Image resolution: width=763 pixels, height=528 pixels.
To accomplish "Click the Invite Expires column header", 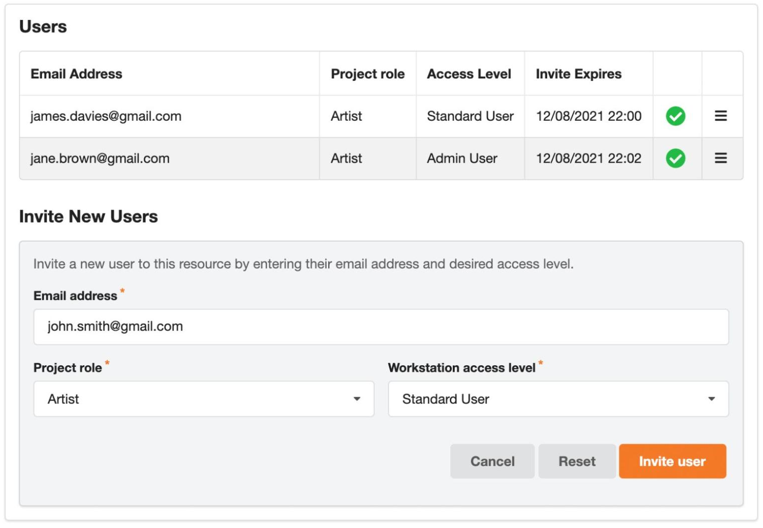I will [578, 74].
